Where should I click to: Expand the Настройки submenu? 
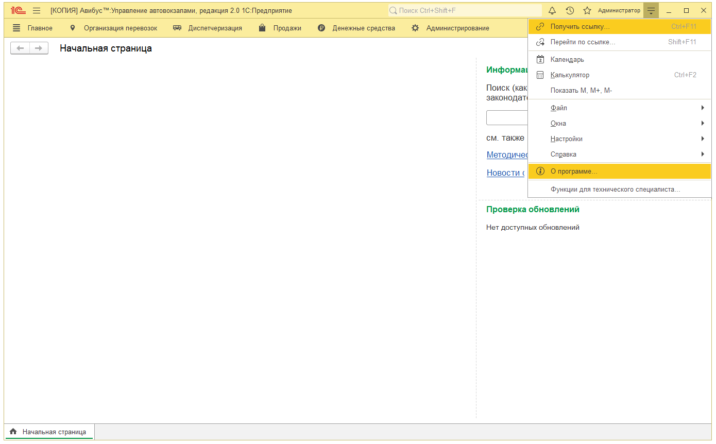click(x=567, y=139)
